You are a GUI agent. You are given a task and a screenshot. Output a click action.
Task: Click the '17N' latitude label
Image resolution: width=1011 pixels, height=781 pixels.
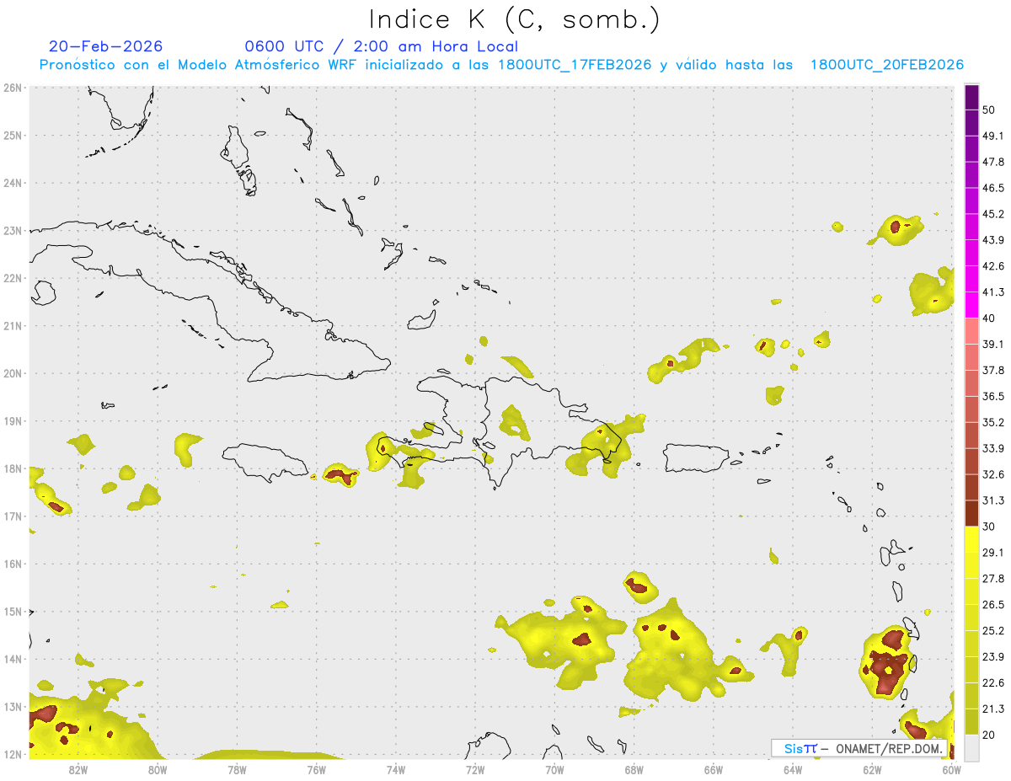tap(12, 516)
